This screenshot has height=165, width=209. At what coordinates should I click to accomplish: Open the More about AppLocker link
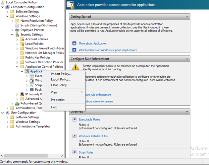pos(93,44)
